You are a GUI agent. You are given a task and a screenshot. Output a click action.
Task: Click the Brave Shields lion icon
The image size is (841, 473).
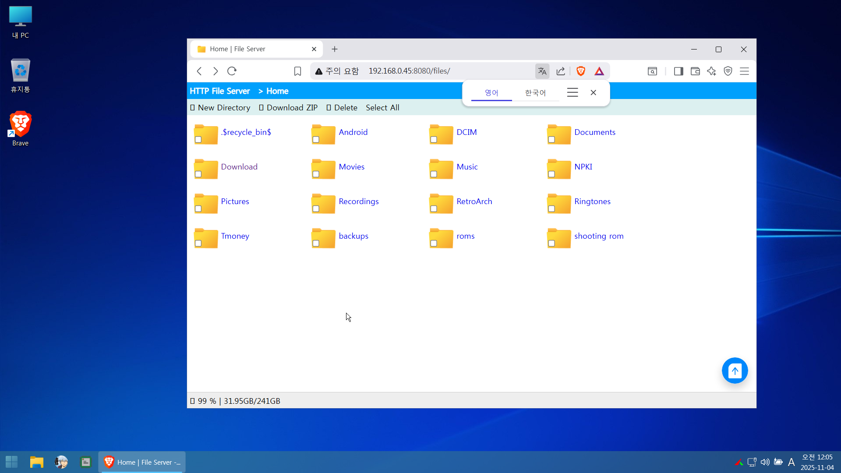pyautogui.click(x=581, y=71)
